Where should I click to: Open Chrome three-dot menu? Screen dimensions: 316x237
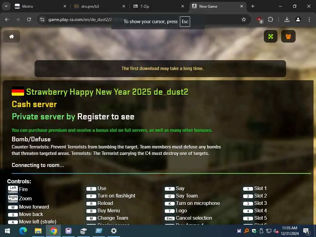309,19
